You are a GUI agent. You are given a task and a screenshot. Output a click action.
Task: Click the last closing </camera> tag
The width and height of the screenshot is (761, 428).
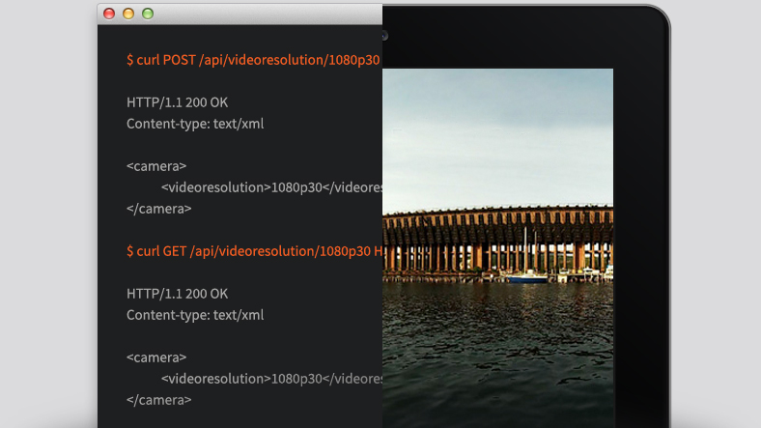click(x=159, y=400)
